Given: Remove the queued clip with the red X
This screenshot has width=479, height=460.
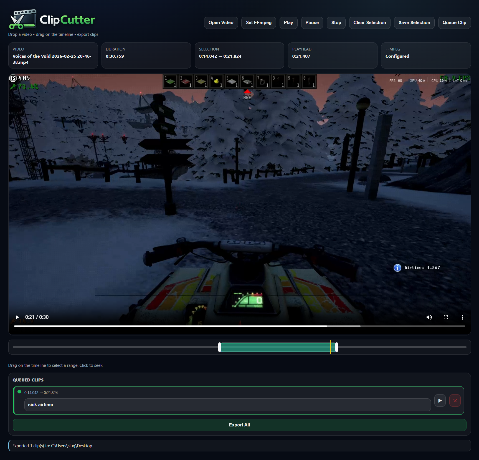Looking at the screenshot, I should point(455,401).
